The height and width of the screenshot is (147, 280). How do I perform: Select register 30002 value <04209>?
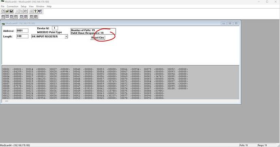[18, 72]
